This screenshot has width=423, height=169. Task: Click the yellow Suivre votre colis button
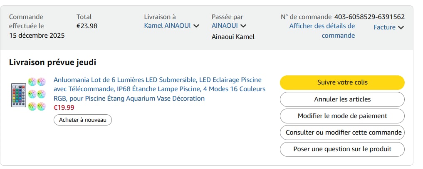[x=342, y=82]
